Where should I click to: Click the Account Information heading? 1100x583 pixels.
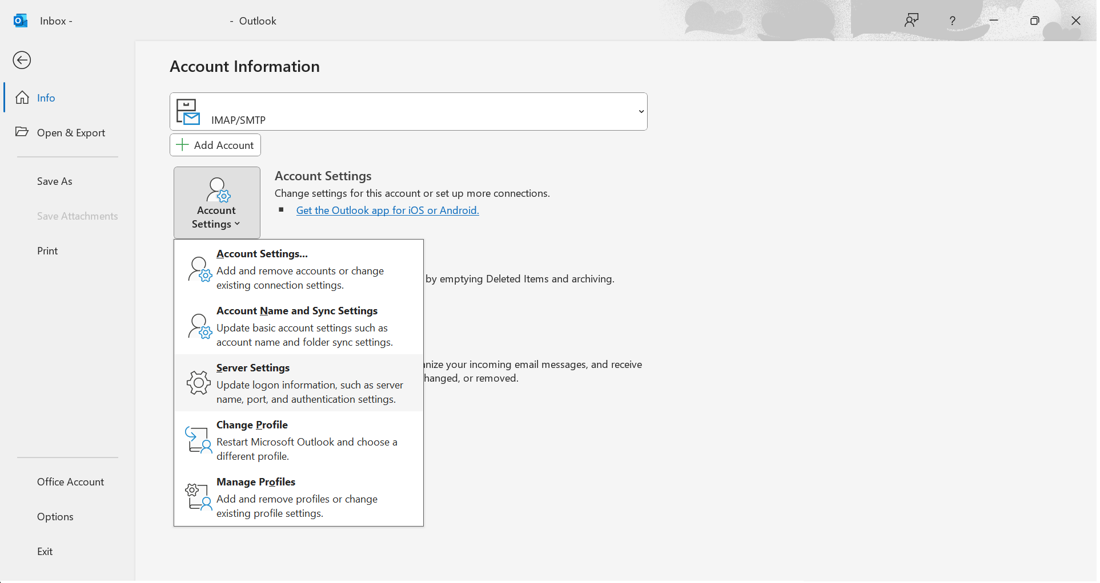[245, 67]
